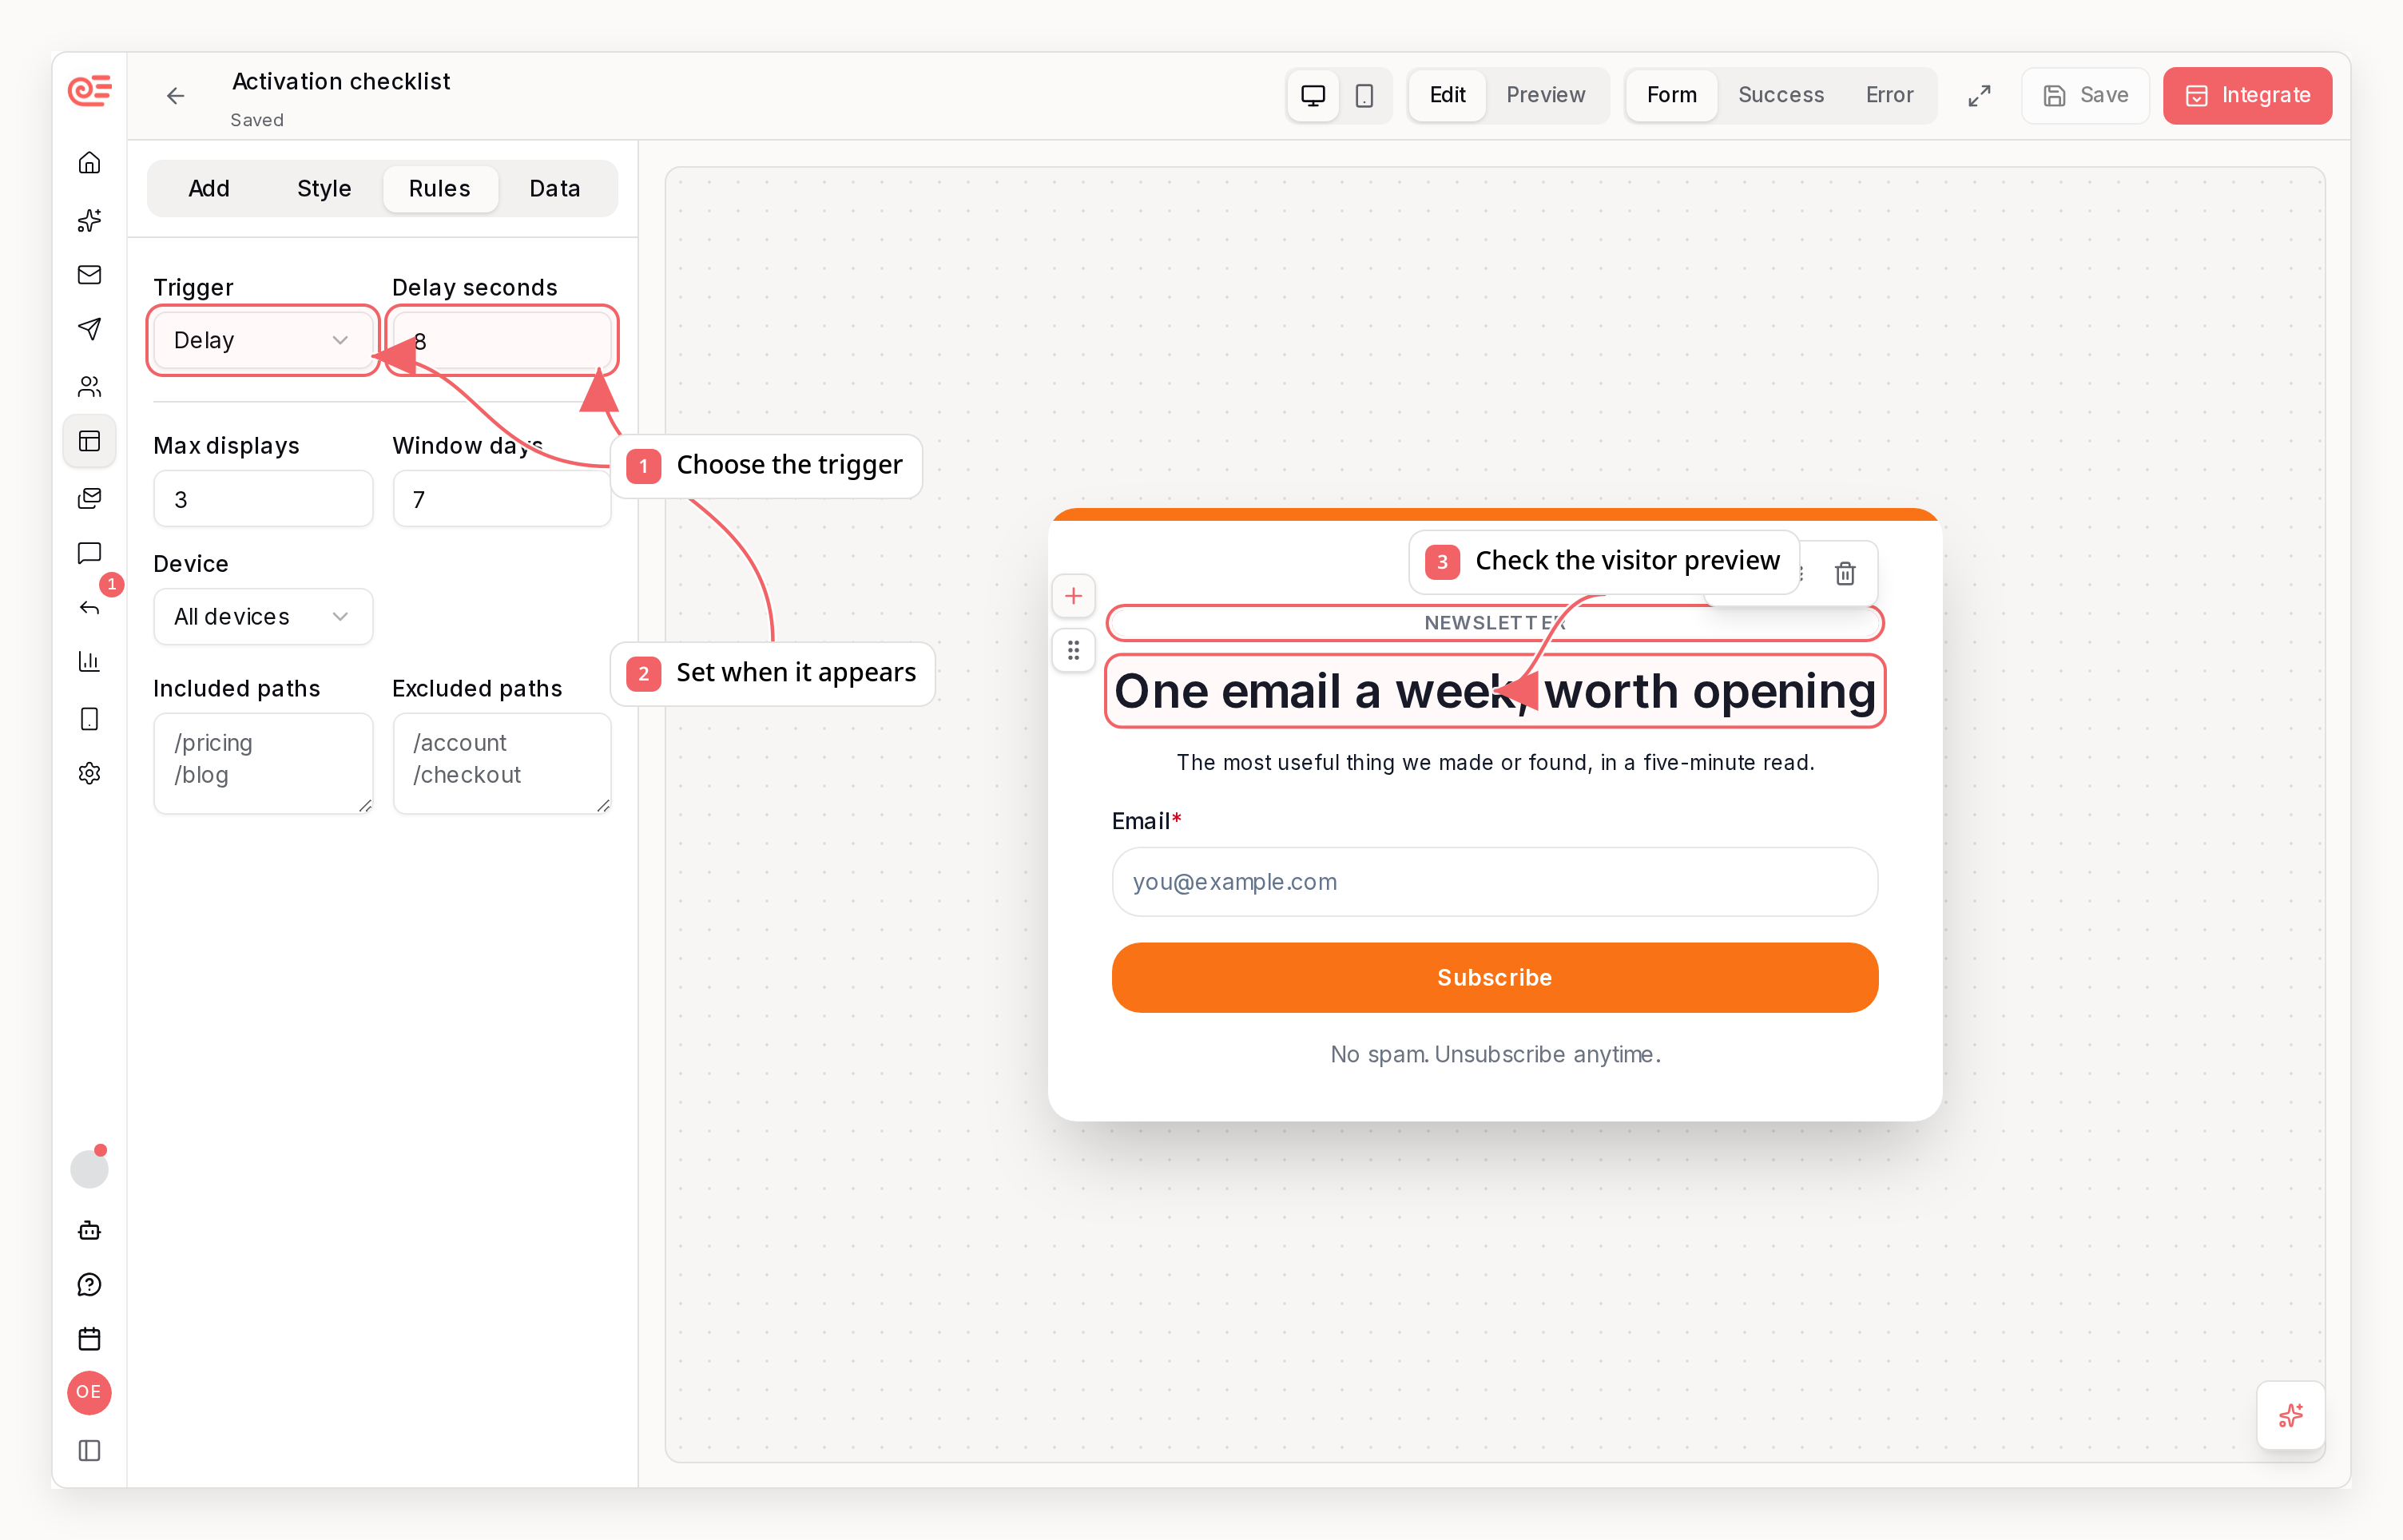Click the OE user avatar
Screen dimensions: 2403x1540
(x=89, y=1392)
